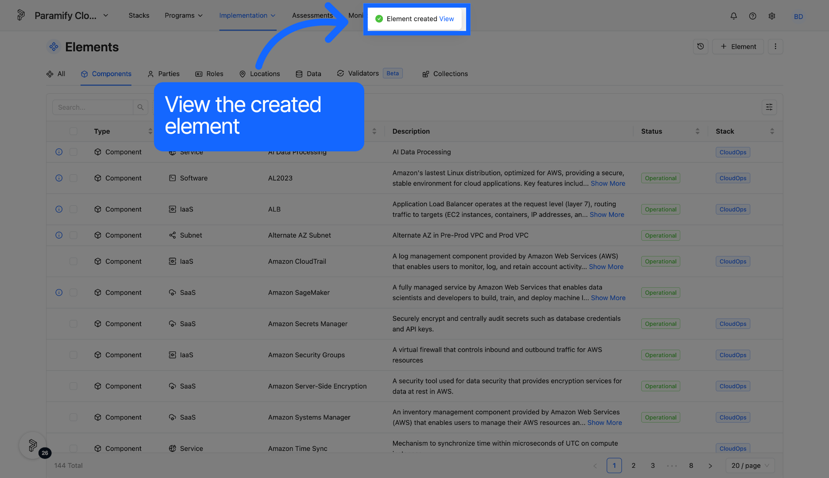Click the info icon on the ALB row

pyautogui.click(x=59, y=209)
